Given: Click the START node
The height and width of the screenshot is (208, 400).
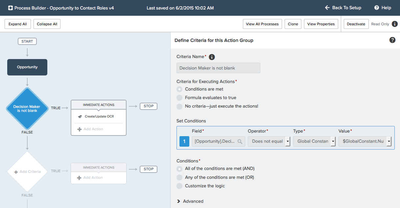Looking at the screenshot, I should click(27, 41).
